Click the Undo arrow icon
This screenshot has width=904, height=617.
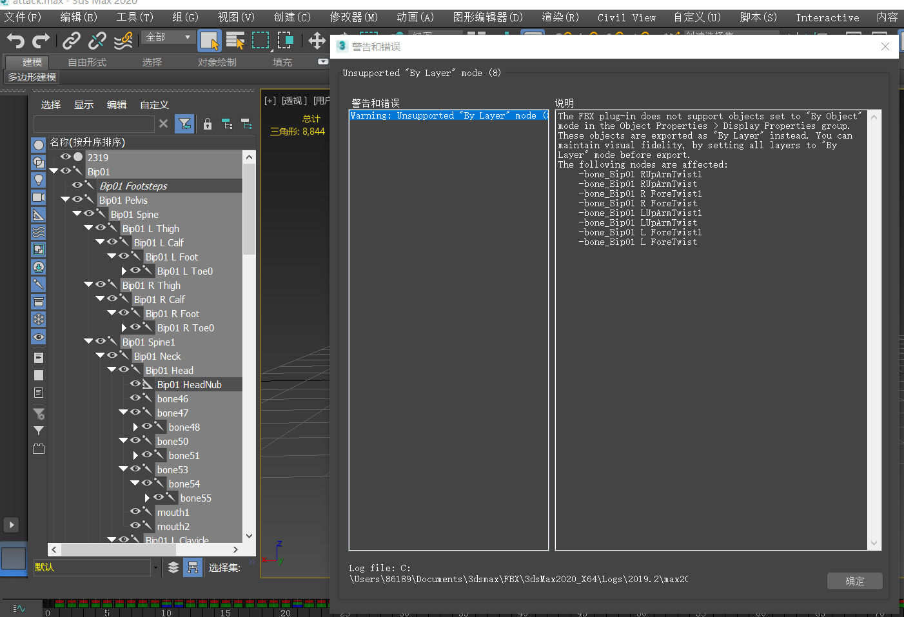[15, 42]
